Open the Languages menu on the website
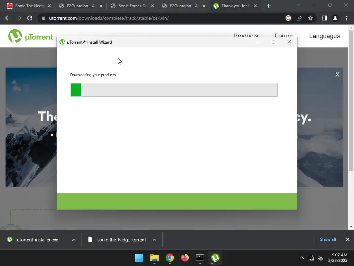The height and width of the screenshot is (266, 354). click(x=324, y=36)
